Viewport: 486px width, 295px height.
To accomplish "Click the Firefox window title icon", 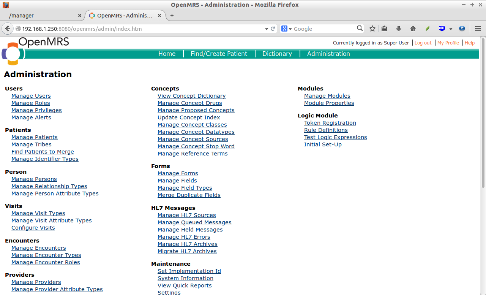I will click(x=5, y=5).
